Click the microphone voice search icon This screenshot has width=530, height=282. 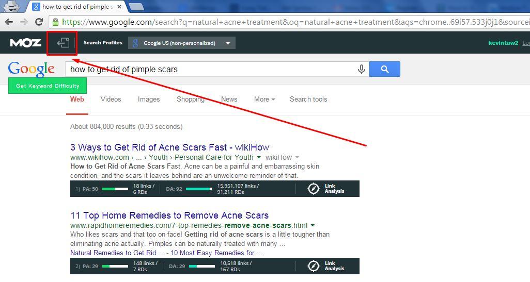361,69
